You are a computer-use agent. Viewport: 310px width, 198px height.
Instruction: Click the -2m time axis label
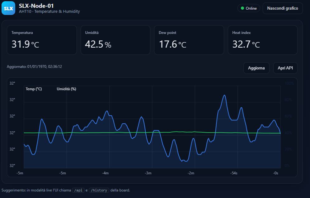191,173
